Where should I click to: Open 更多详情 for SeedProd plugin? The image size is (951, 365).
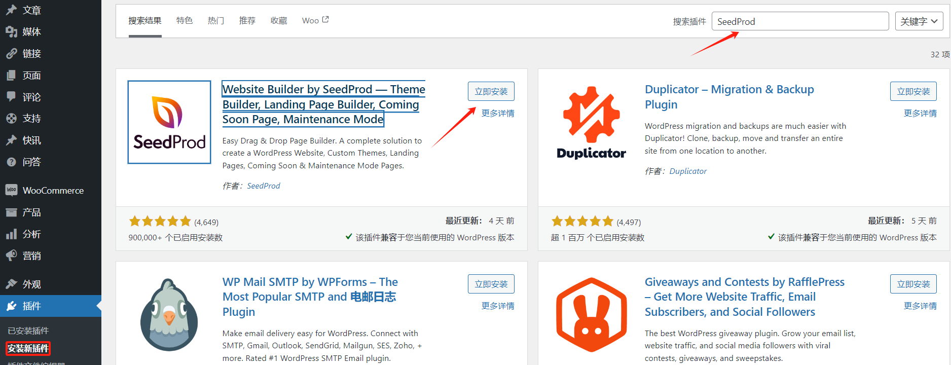pyautogui.click(x=498, y=113)
